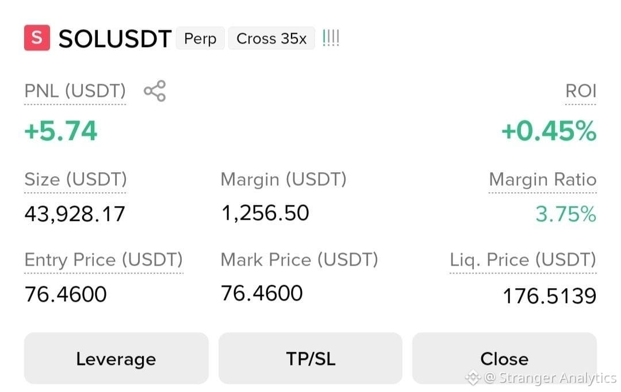The image size is (621, 392).
Task: Tap the underlined PNL (USDT) label
Action: [75, 91]
